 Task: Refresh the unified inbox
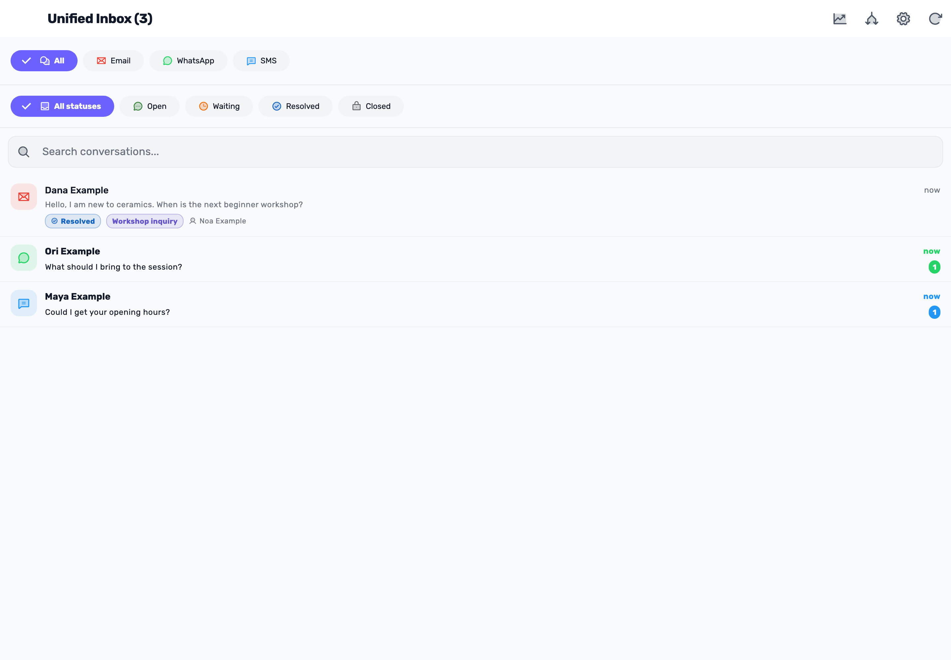coord(935,18)
